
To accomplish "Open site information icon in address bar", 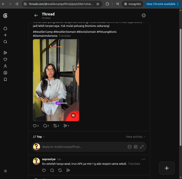I will 25,4.
